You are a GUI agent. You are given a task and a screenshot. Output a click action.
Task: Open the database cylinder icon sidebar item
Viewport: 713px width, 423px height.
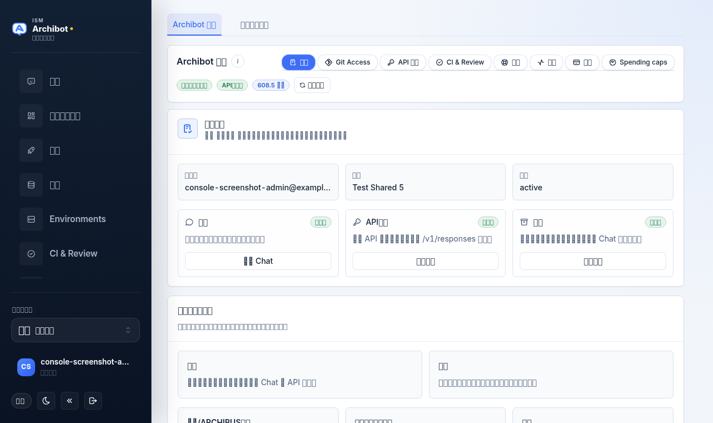(x=31, y=185)
